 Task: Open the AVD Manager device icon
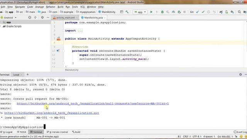(x=227, y=12)
